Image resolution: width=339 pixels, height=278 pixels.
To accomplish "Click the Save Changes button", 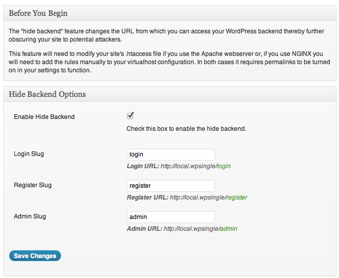I will click(35, 256).
